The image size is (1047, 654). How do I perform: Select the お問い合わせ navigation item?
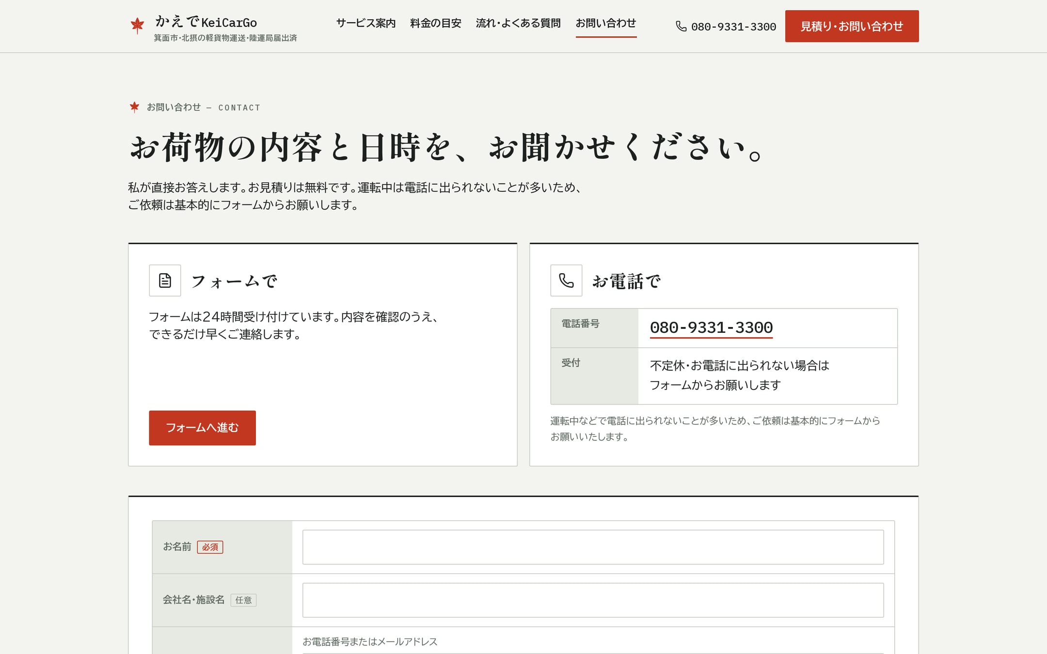pyautogui.click(x=606, y=23)
